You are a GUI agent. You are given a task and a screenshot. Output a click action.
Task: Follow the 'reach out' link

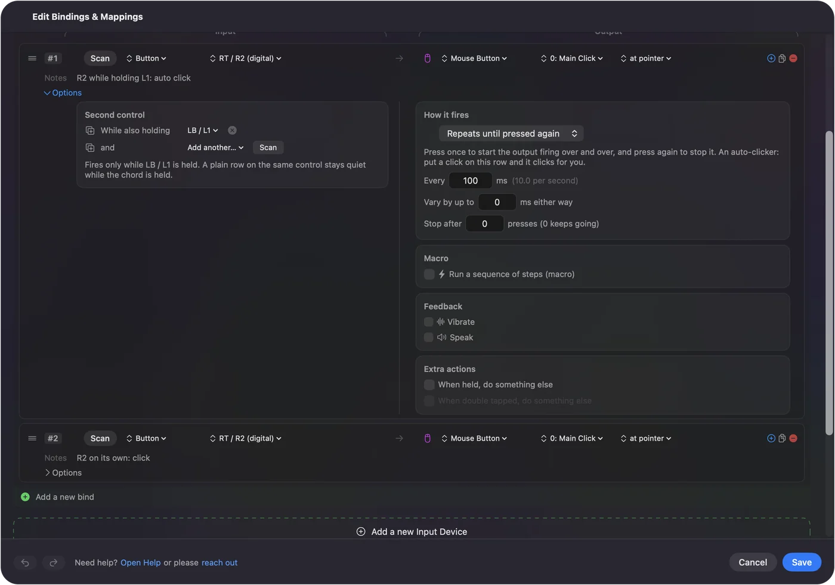point(219,563)
